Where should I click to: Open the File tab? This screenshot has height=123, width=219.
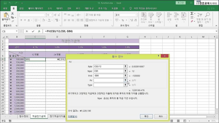tap(5, 8)
